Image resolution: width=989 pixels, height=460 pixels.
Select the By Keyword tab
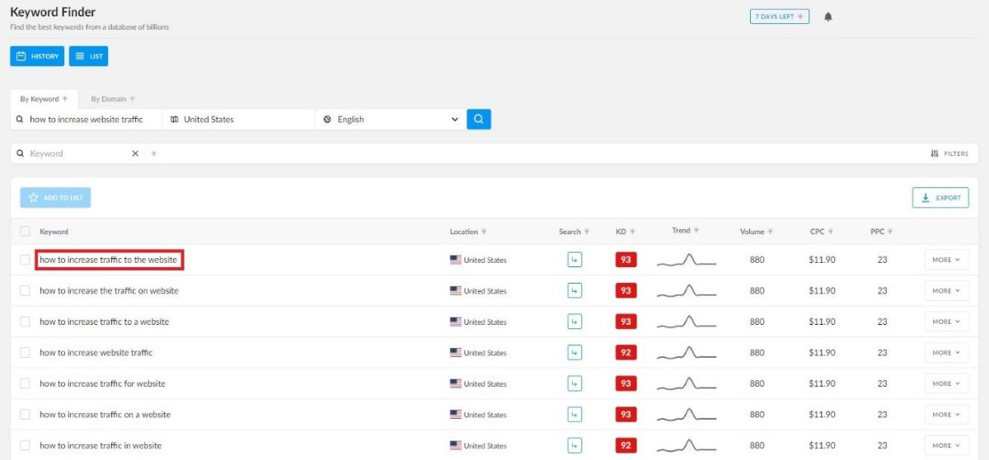pos(44,99)
